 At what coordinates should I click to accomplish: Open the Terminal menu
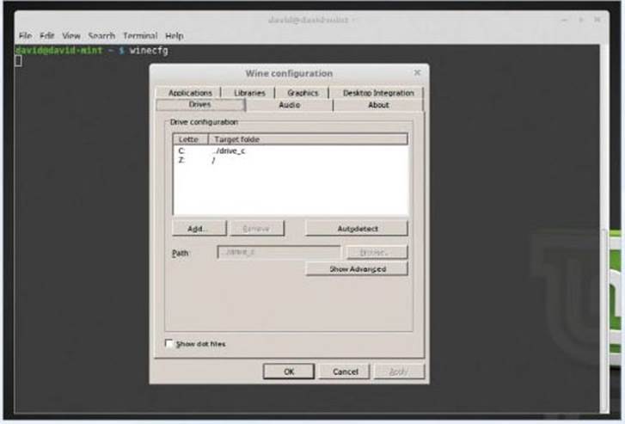click(140, 36)
